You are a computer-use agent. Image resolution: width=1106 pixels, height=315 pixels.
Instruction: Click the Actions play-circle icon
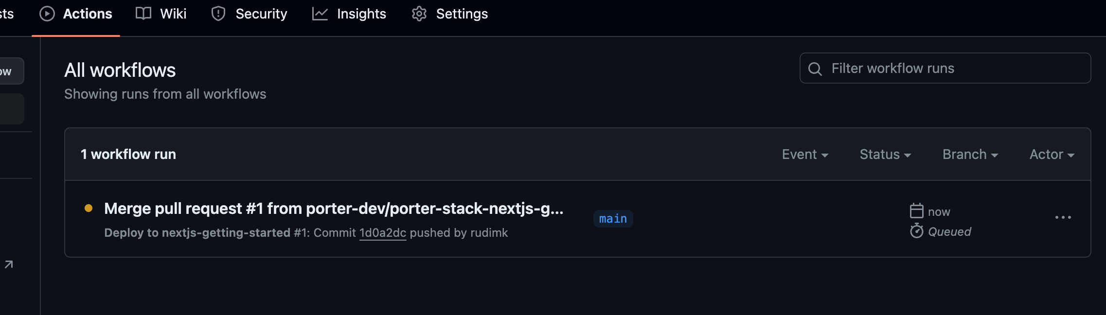coord(47,14)
